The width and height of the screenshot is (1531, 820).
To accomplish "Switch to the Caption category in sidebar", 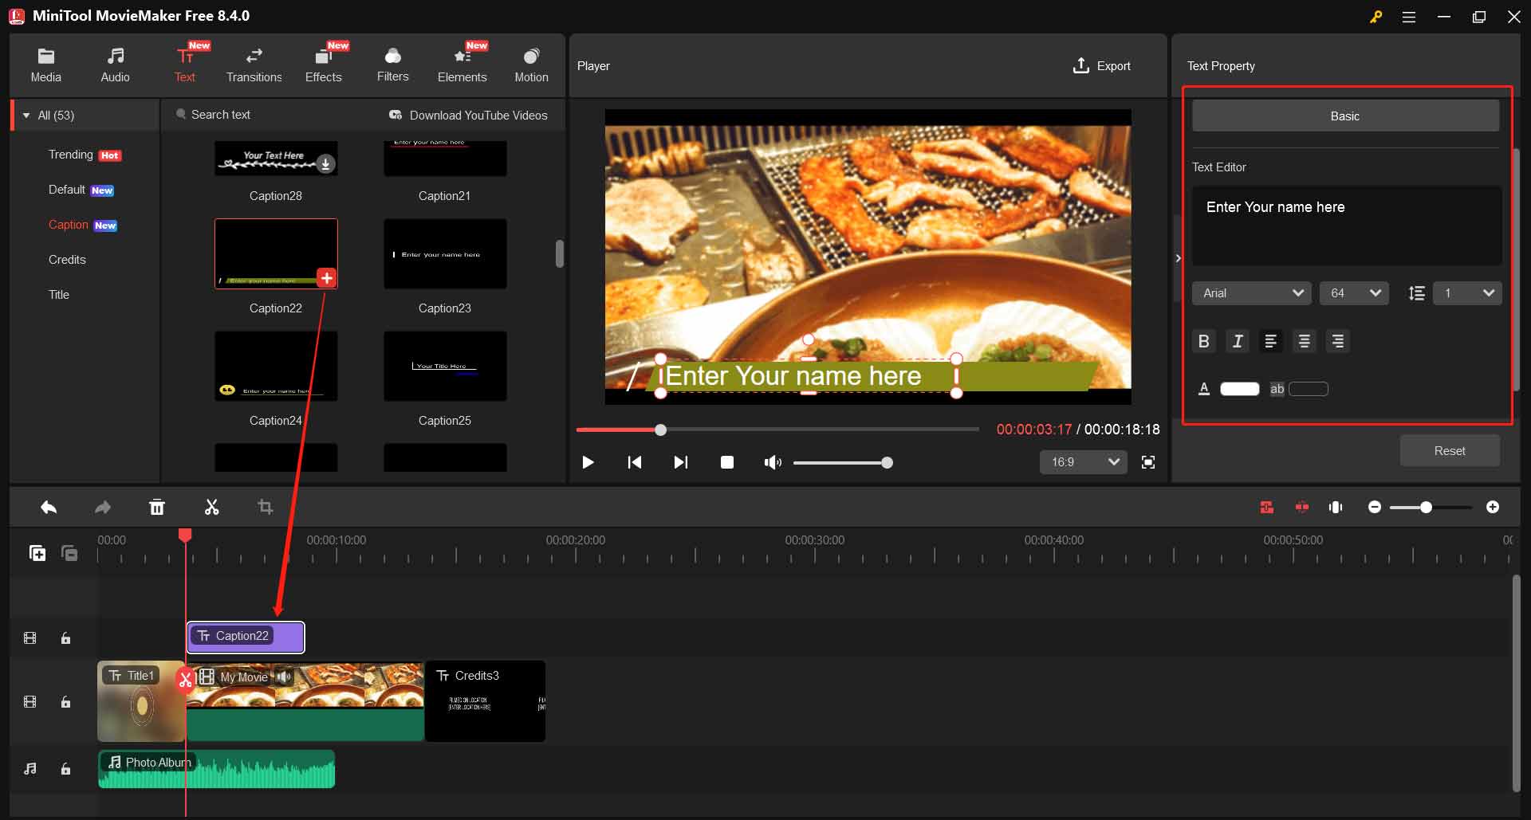I will coord(68,225).
